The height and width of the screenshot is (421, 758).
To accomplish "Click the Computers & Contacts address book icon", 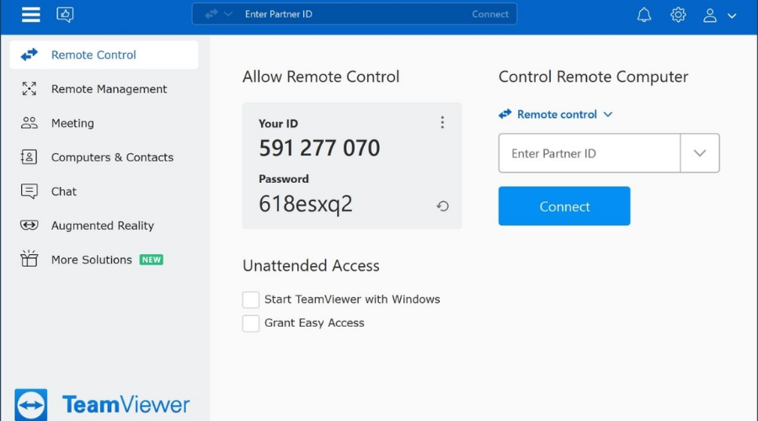I will [29, 157].
